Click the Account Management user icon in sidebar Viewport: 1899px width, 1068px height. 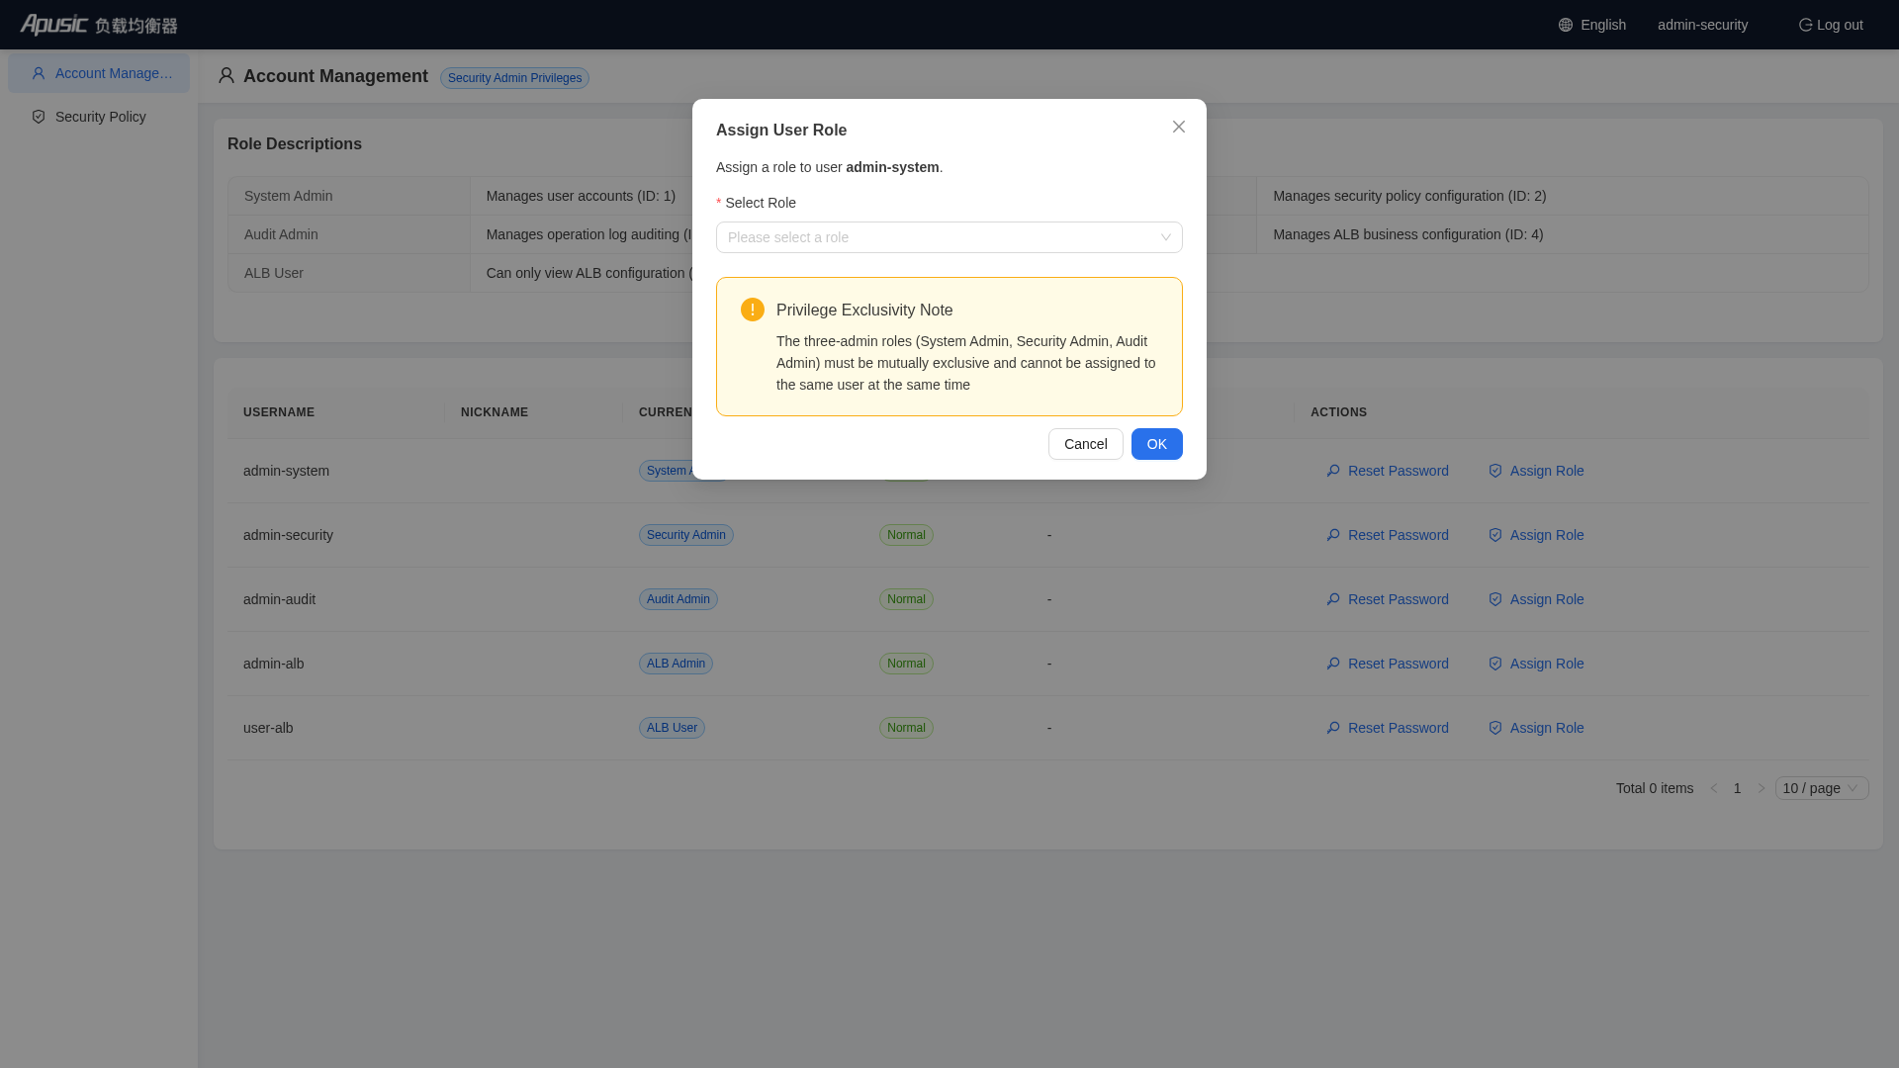39,73
